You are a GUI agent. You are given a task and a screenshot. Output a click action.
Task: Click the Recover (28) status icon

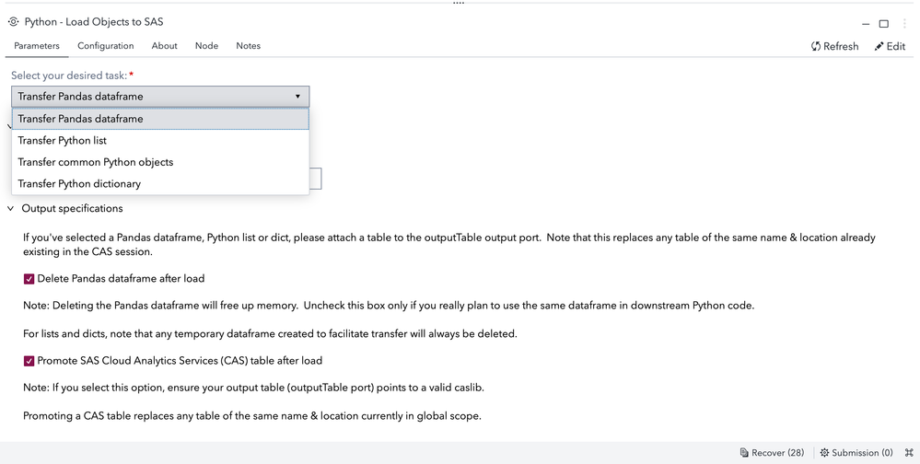[744, 453]
